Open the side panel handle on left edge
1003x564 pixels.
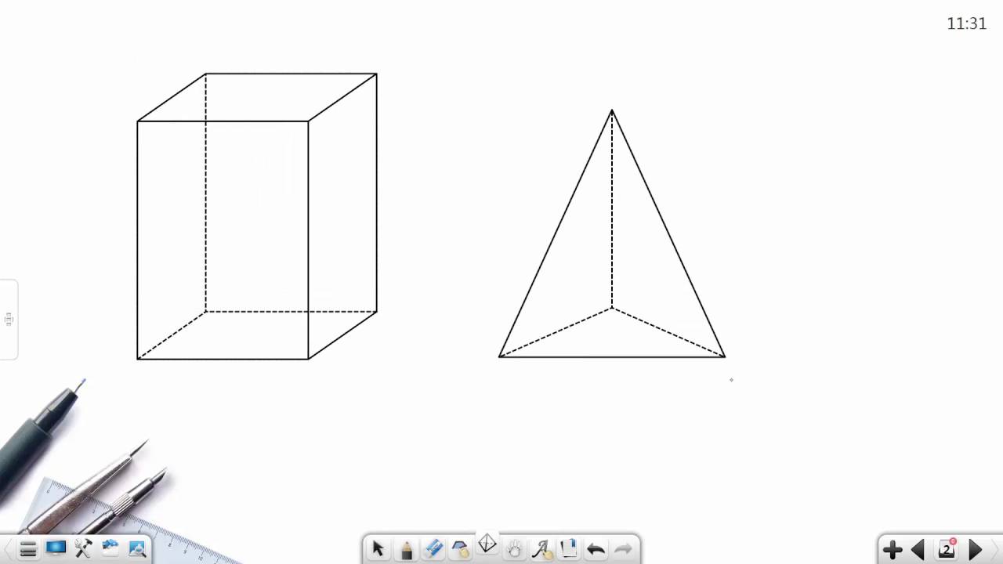point(9,319)
